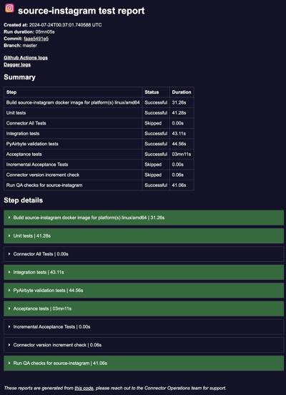Screen dimensions: 286x395
Task: Click the Duration column header
Action: tap(182, 92)
